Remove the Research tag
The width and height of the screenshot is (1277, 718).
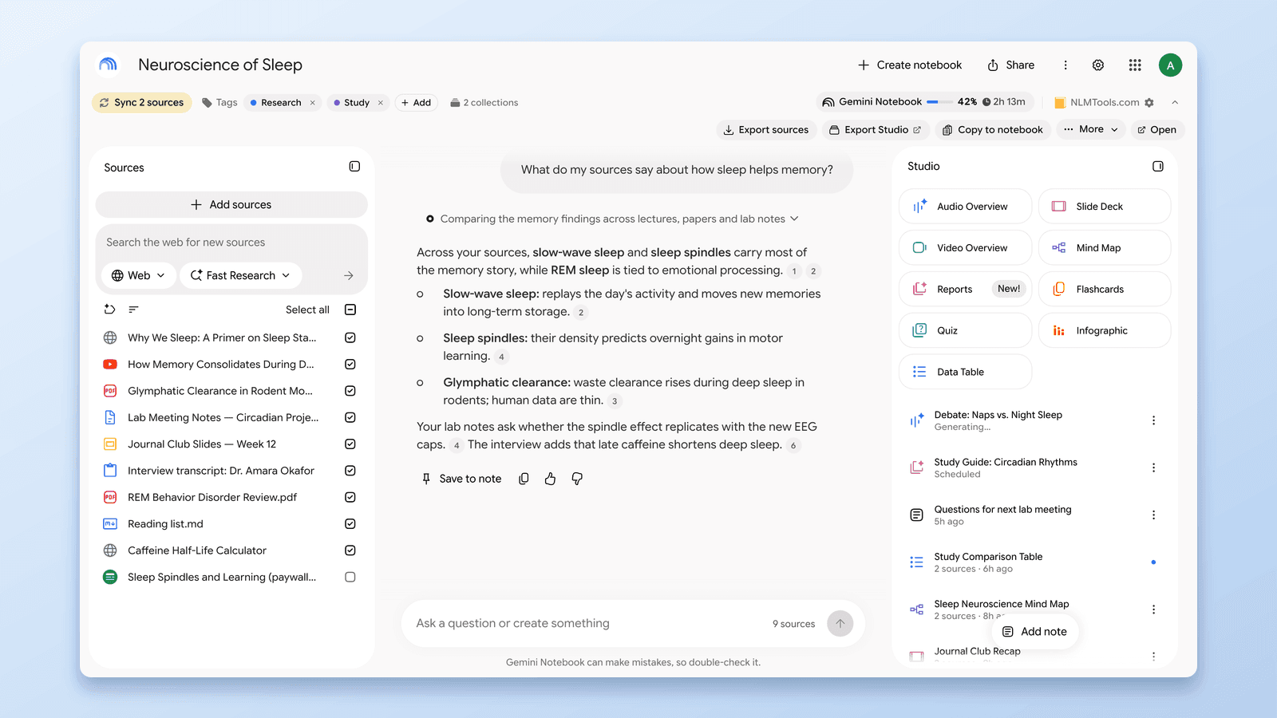pyautogui.click(x=313, y=103)
